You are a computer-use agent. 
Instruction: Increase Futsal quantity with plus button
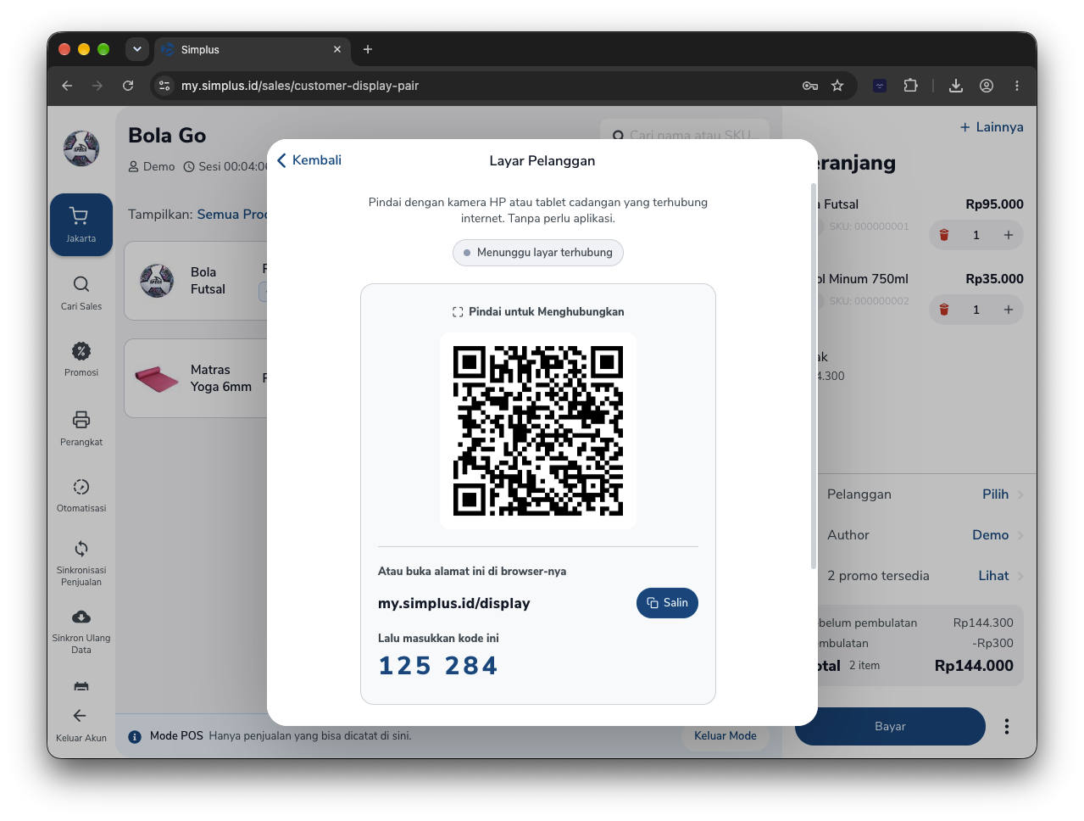1009,235
